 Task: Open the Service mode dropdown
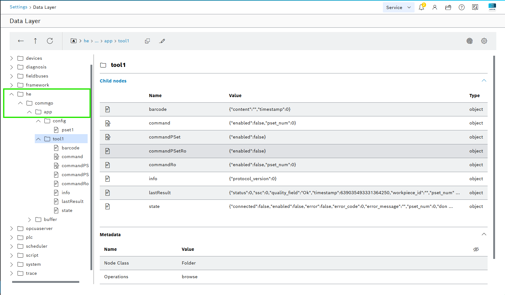[x=398, y=7]
